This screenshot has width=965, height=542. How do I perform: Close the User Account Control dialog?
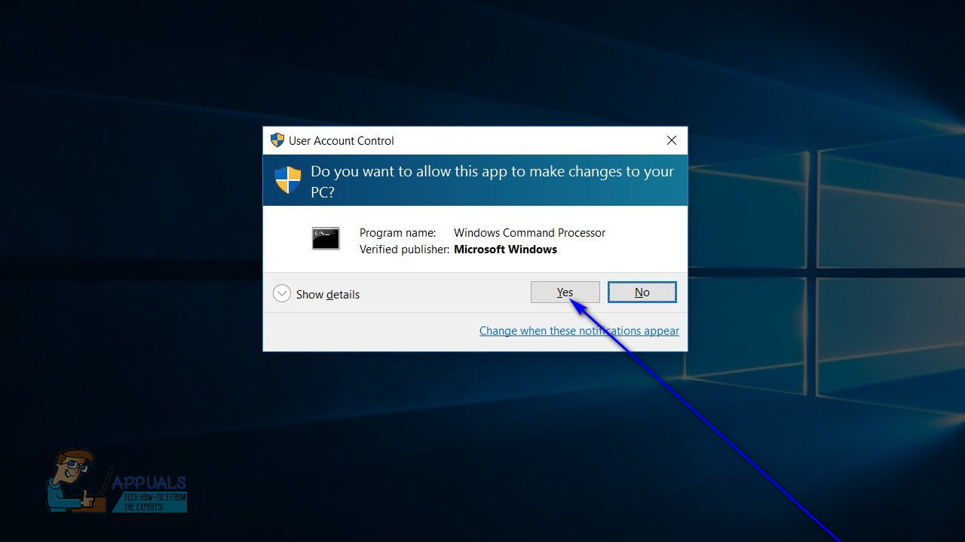click(x=672, y=140)
